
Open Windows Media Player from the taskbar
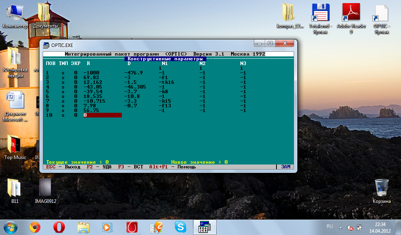107,227
